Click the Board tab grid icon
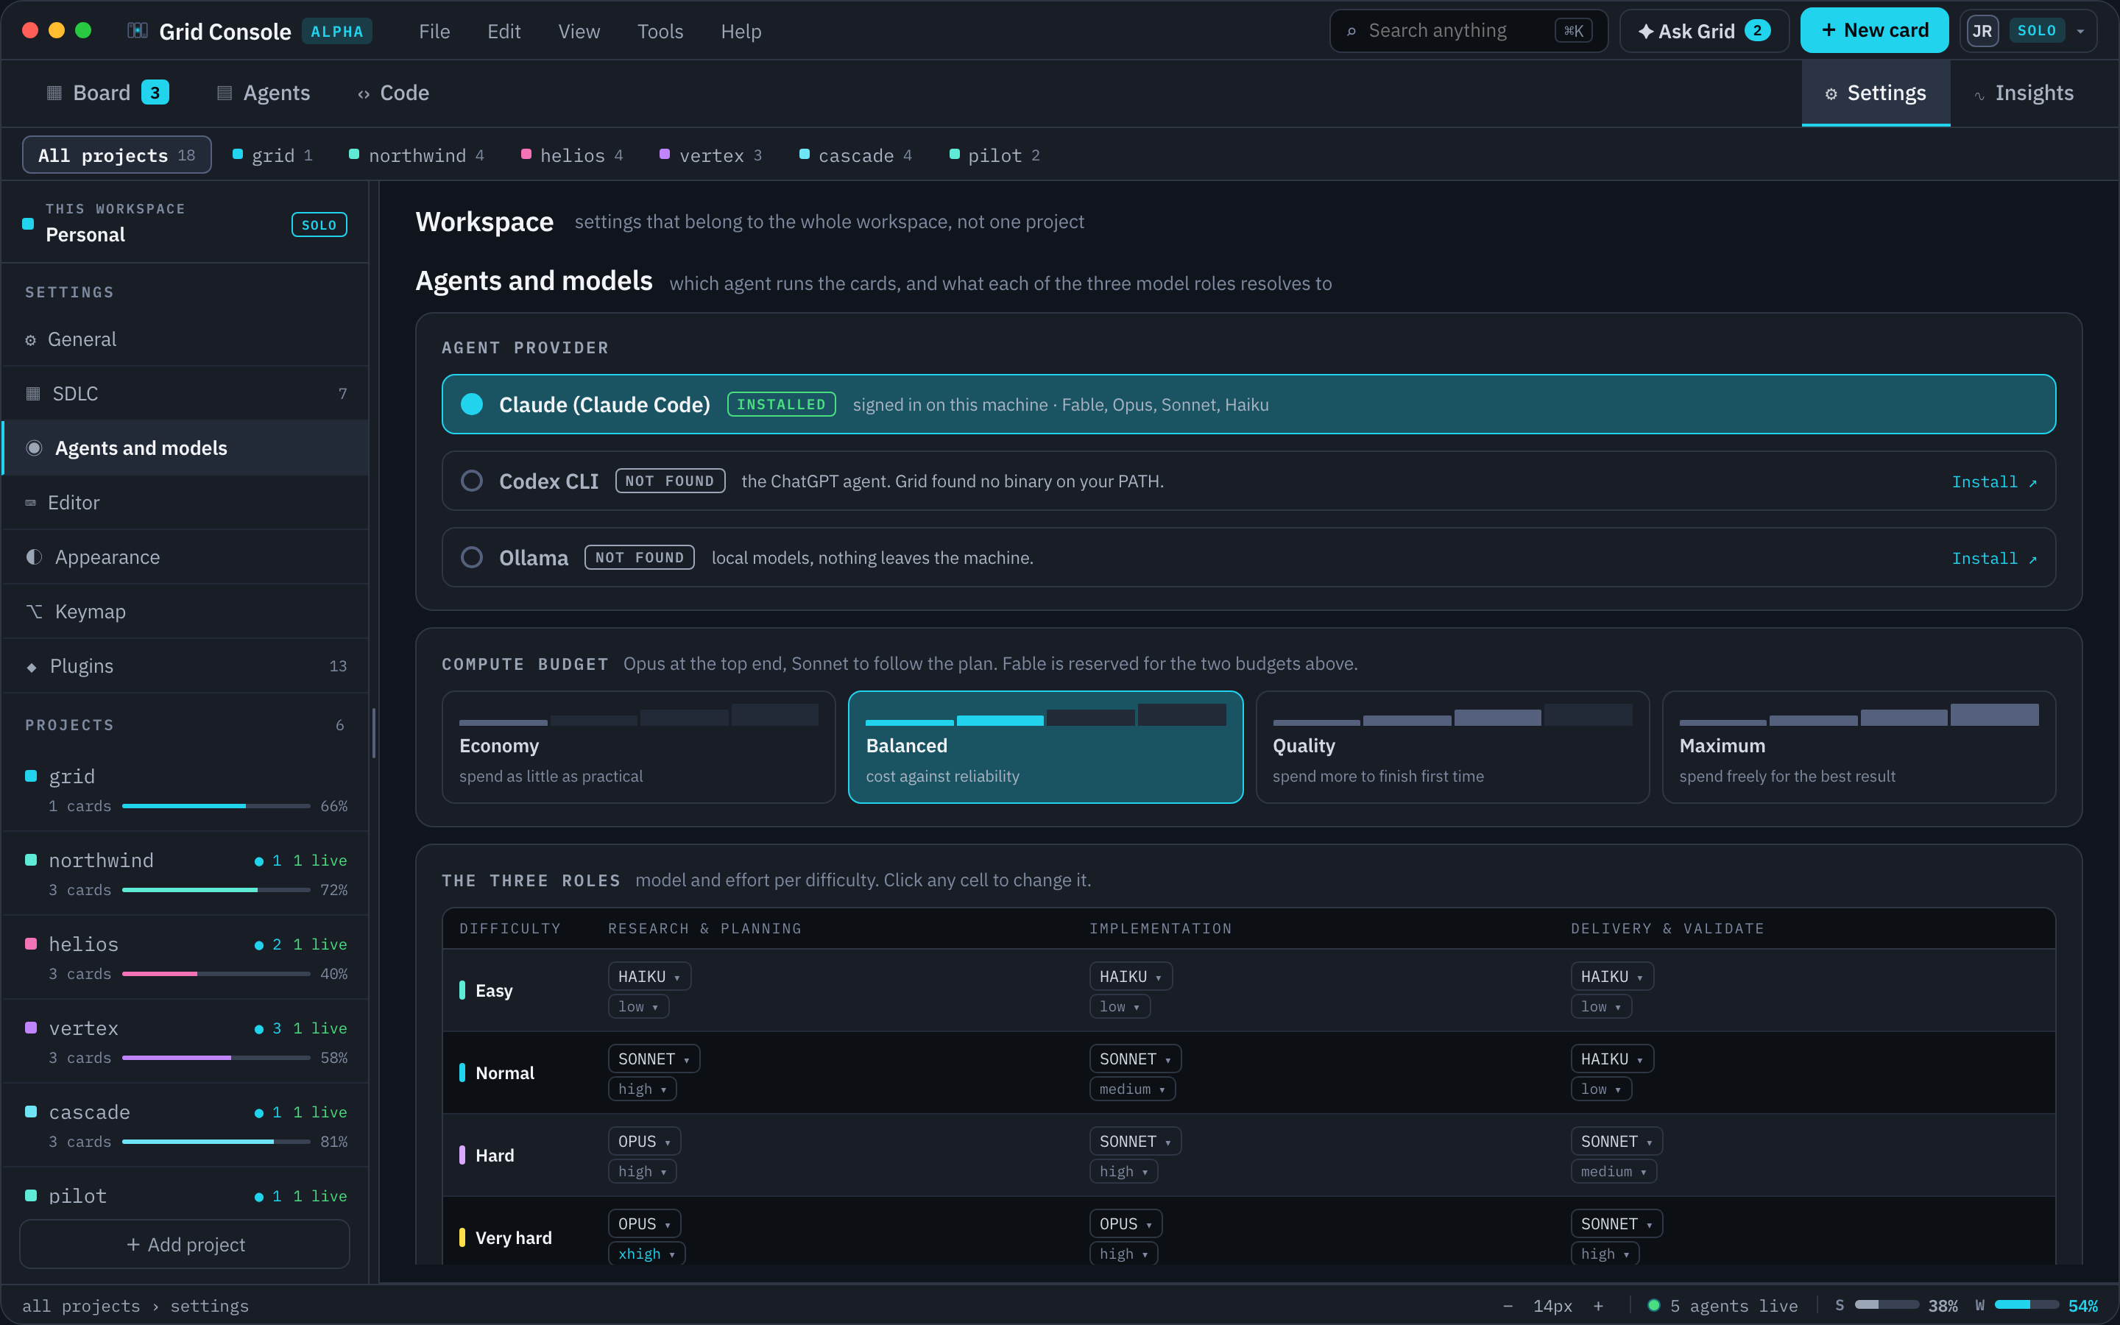 (x=54, y=93)
